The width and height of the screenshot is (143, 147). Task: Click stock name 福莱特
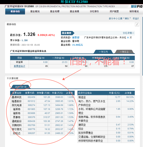click(x=17, y=109)
